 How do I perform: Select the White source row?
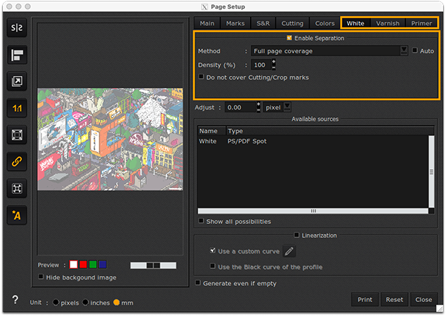(208, 141)
